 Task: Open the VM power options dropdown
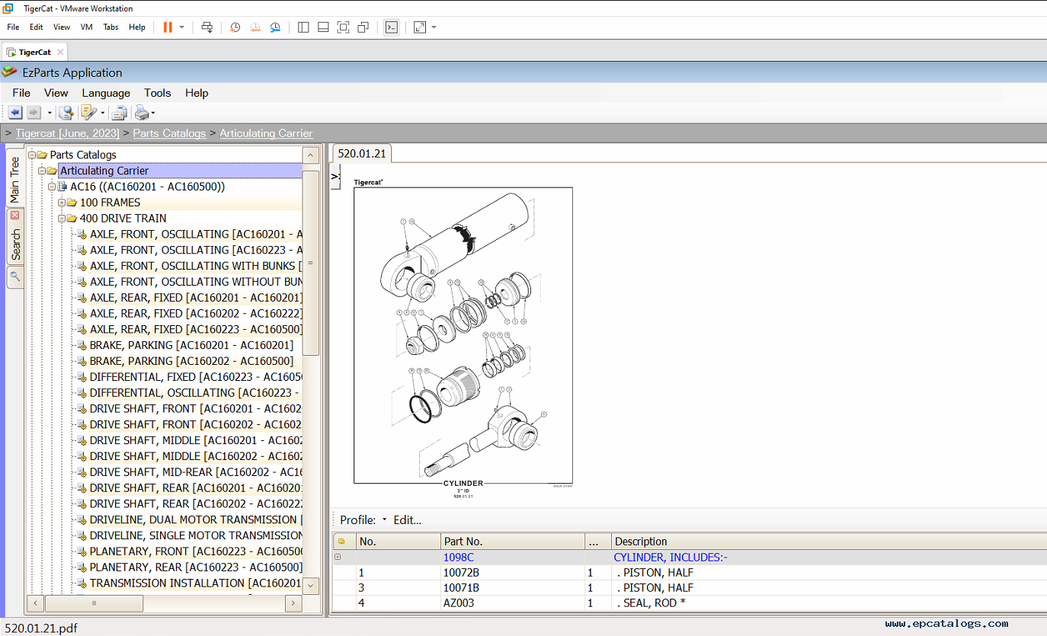(x=181, y=27)
